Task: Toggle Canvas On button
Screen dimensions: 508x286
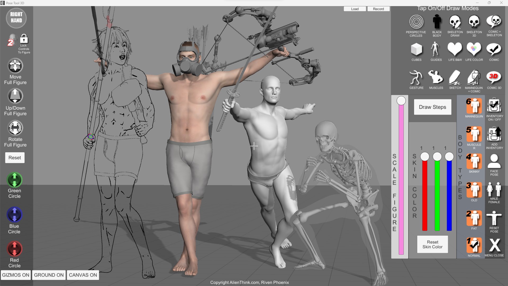Action: [x=83, y=275]
